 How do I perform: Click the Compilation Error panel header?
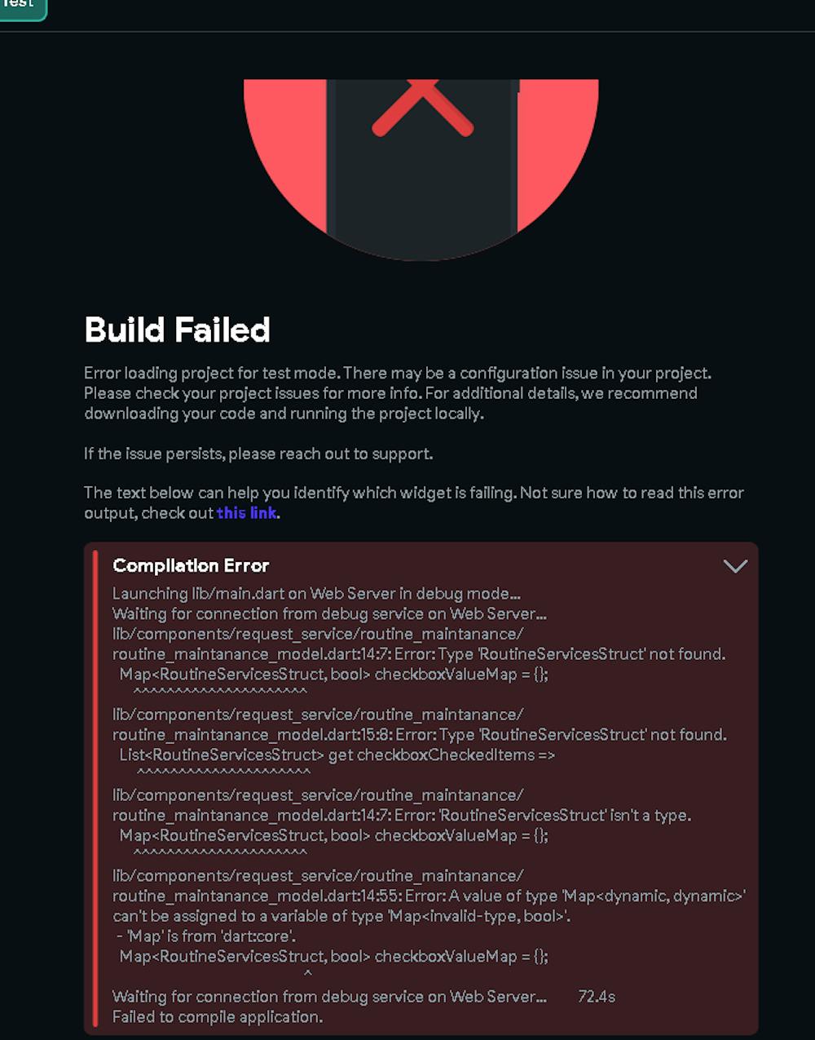[192, 565]
